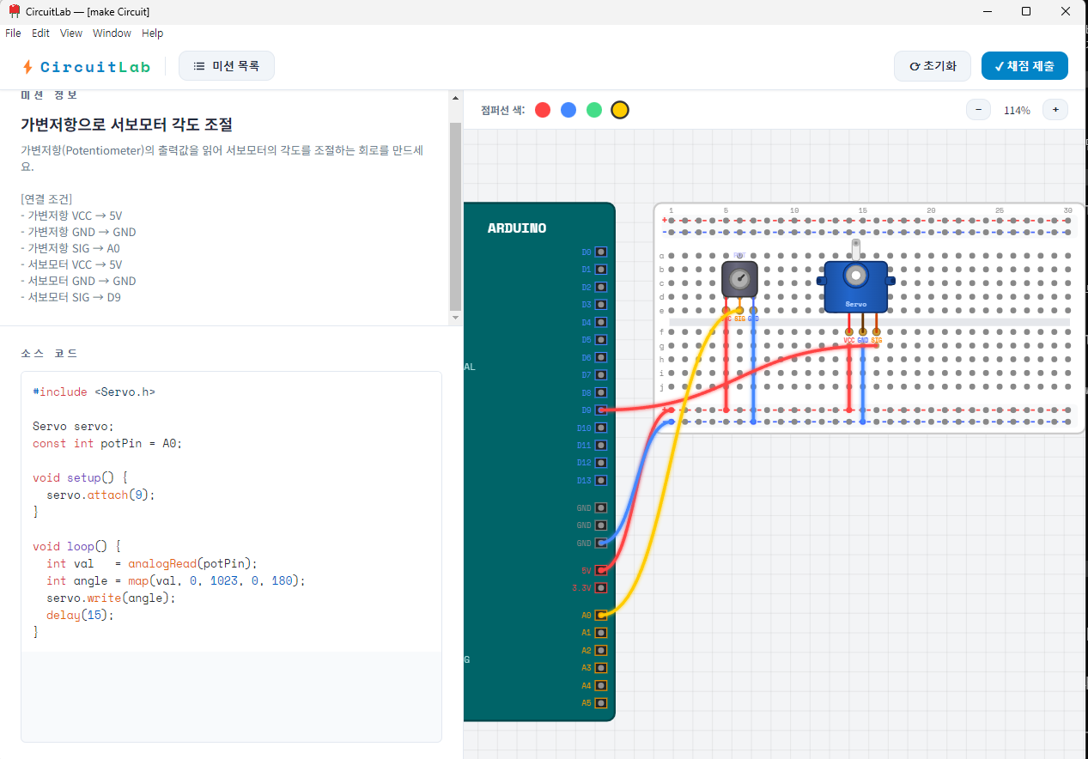Click Arduino pin D4

click(x=601, y=323)
